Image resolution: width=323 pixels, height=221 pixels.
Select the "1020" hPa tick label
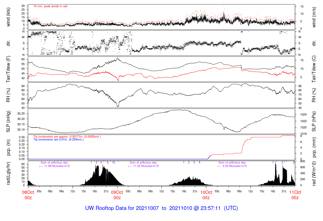click(x=304, y=128)
